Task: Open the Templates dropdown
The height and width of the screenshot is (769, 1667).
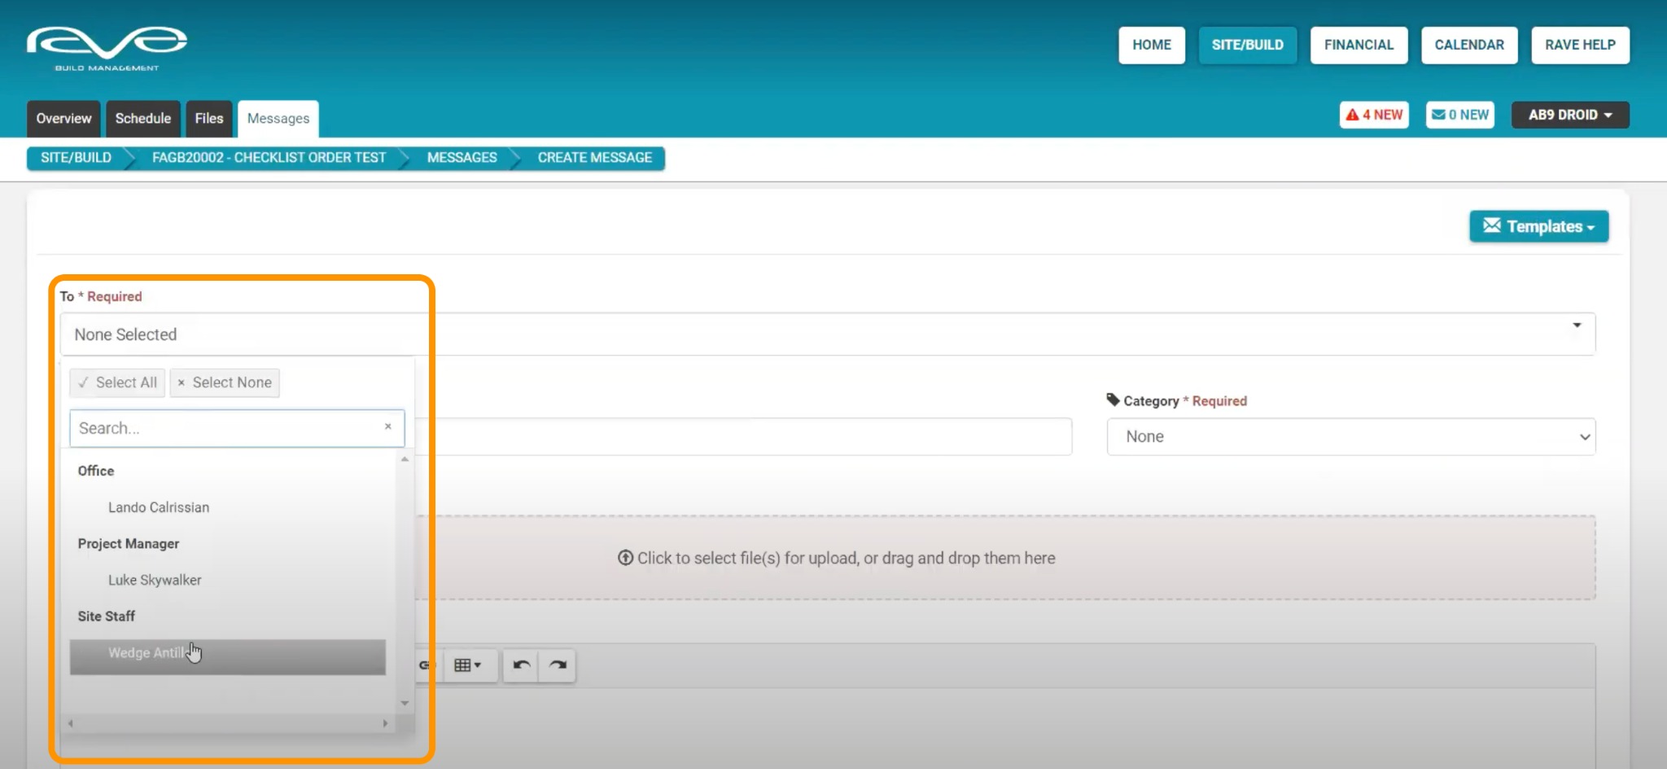Action: click(x=1538, y=226)
